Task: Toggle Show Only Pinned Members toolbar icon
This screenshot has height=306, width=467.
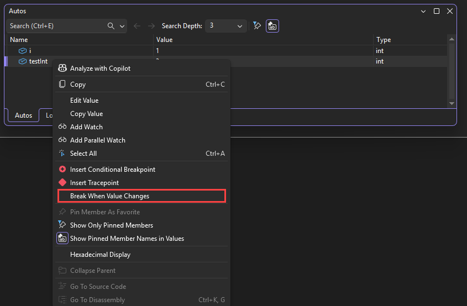Action: point(257,26)
